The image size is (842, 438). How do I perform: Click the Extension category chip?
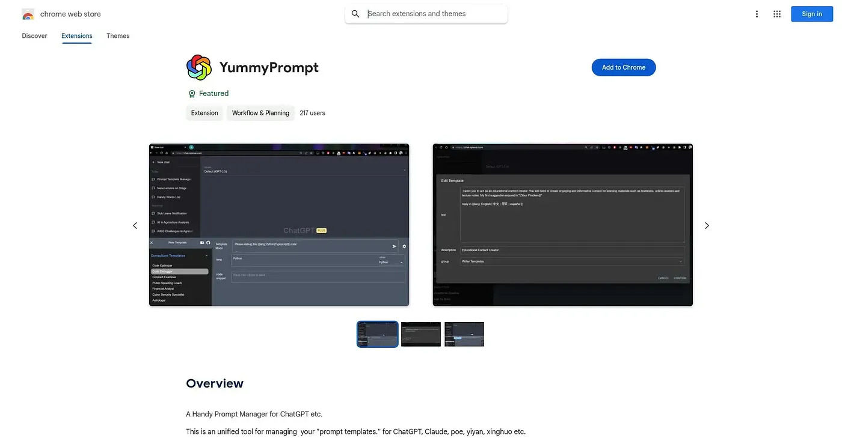tap(204, 113)
